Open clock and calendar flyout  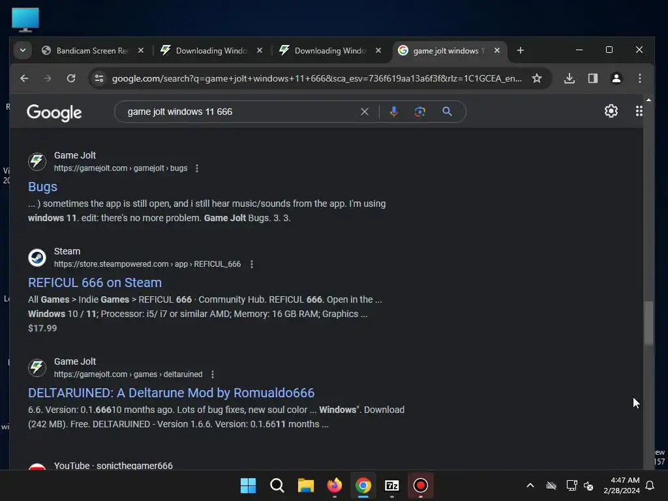[622, 485]
